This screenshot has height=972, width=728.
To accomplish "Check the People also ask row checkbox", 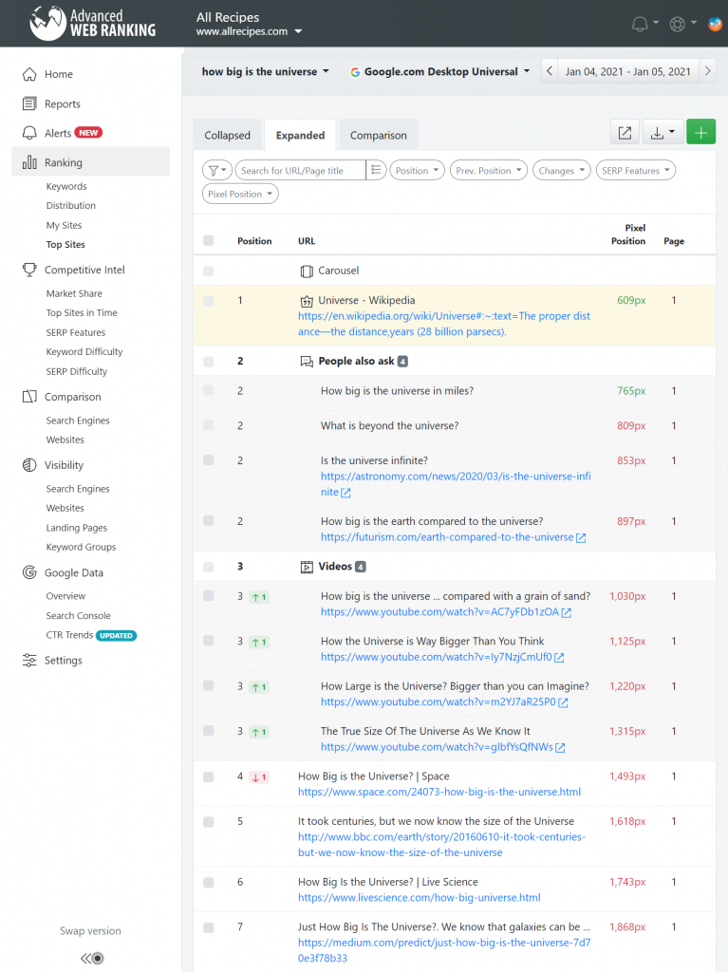I will pyautogui.click(x=209, y=362).
